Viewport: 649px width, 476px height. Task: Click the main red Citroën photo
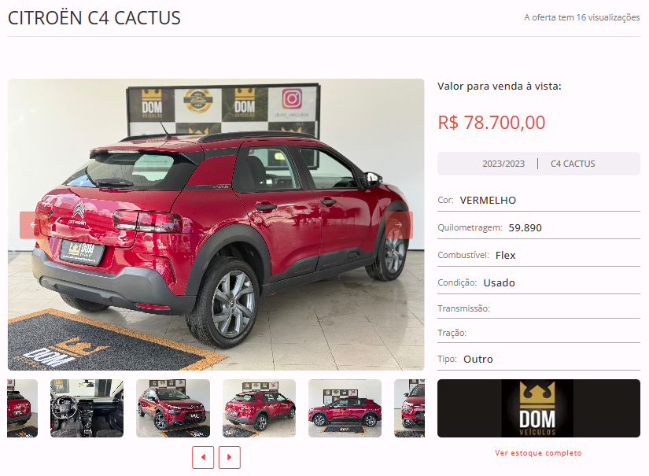coord(216,224)
